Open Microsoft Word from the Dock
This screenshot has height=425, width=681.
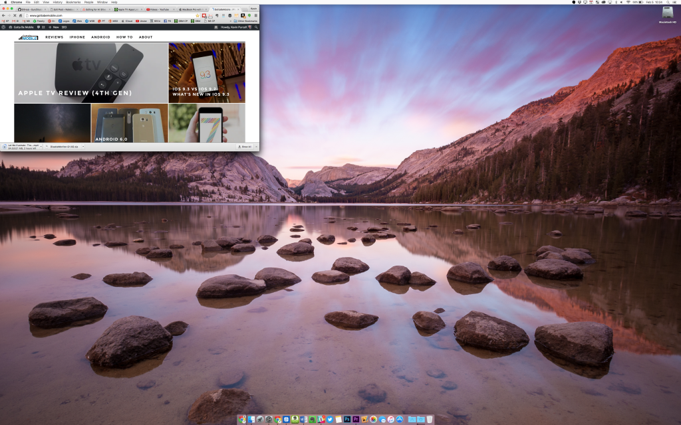tap(303, 418)
